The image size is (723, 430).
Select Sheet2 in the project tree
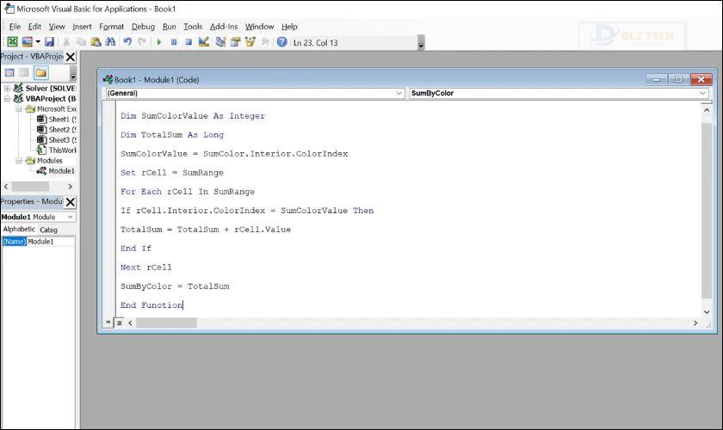[57, 130]
